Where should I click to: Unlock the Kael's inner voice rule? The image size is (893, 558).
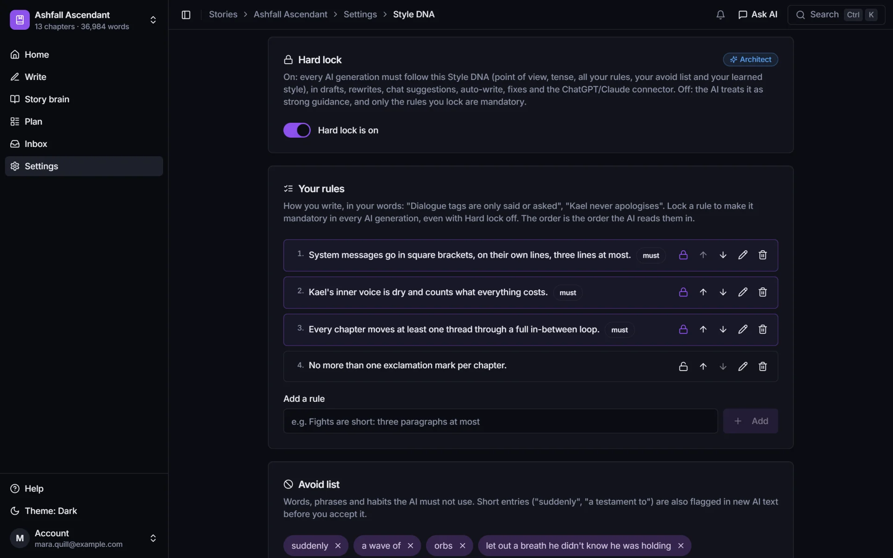tap(683, 292)
